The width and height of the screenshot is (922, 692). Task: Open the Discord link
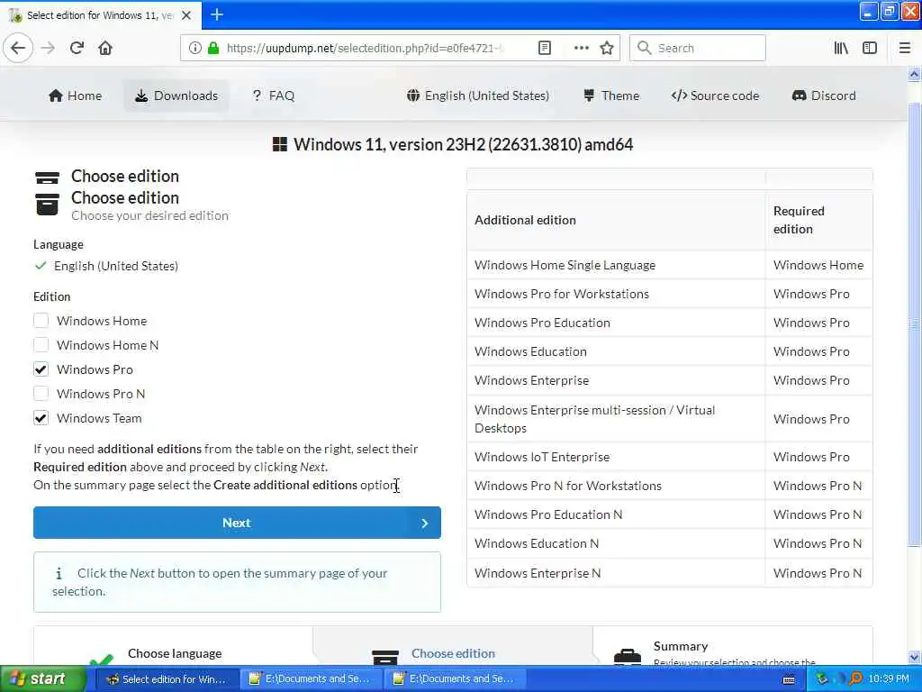click(x=824, y=96)
